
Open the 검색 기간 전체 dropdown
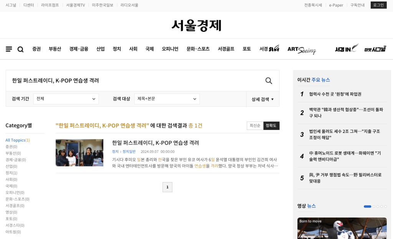[66, 99]
